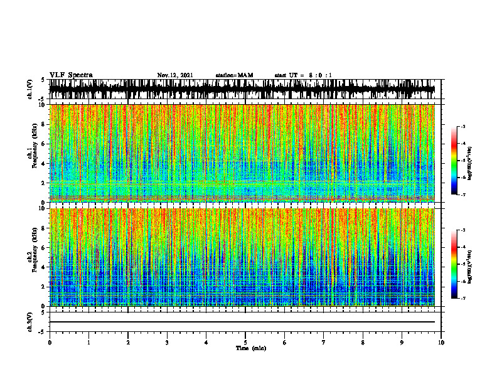
Task: Click the "VLF Spectra" plot title
Action: point(71,75)
